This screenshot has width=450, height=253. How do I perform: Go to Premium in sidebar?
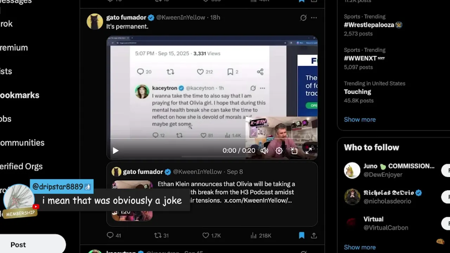(14, 47)
